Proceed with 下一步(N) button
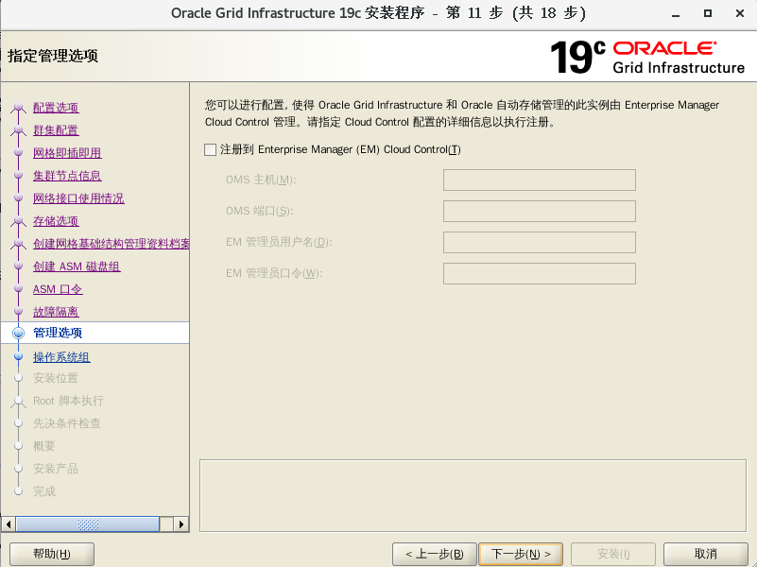 [x=521, y=554]
